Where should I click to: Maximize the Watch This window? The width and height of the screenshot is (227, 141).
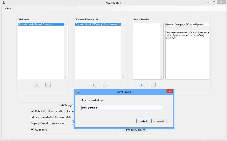point(214,2)
